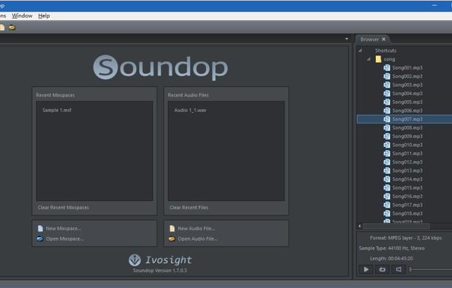Viewport: 452px width, 288px height.
Task: Open the Help menu
Action: (44, 16)
